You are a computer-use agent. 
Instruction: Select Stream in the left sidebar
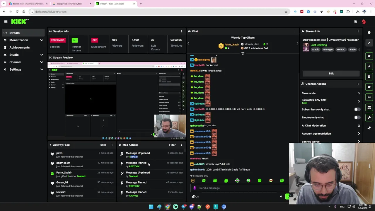pos(23,33)
